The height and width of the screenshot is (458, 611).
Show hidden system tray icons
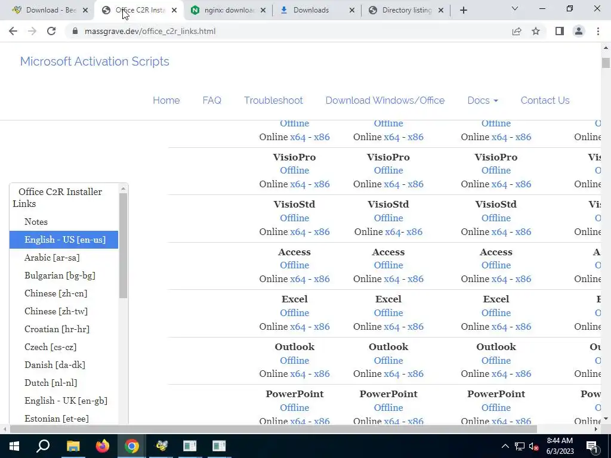click(505, 446)
